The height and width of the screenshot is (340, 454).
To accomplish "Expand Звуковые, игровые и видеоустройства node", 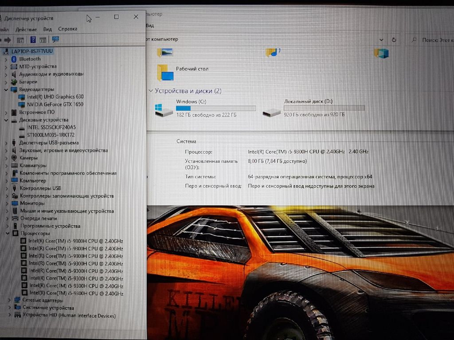I will click(x=6, y=151).
